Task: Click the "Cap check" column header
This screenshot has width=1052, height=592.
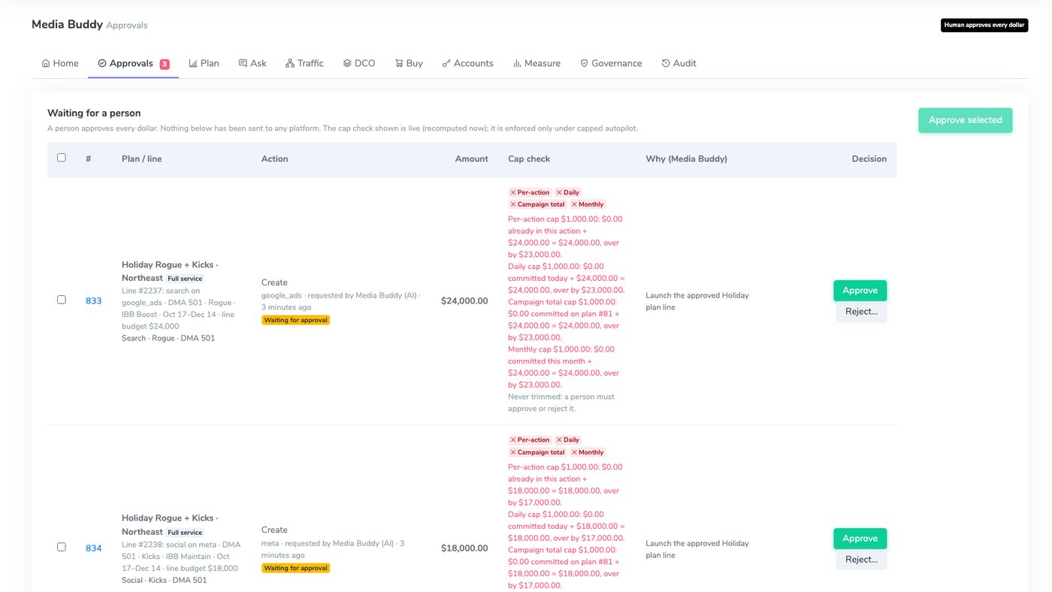Action: 529,159
